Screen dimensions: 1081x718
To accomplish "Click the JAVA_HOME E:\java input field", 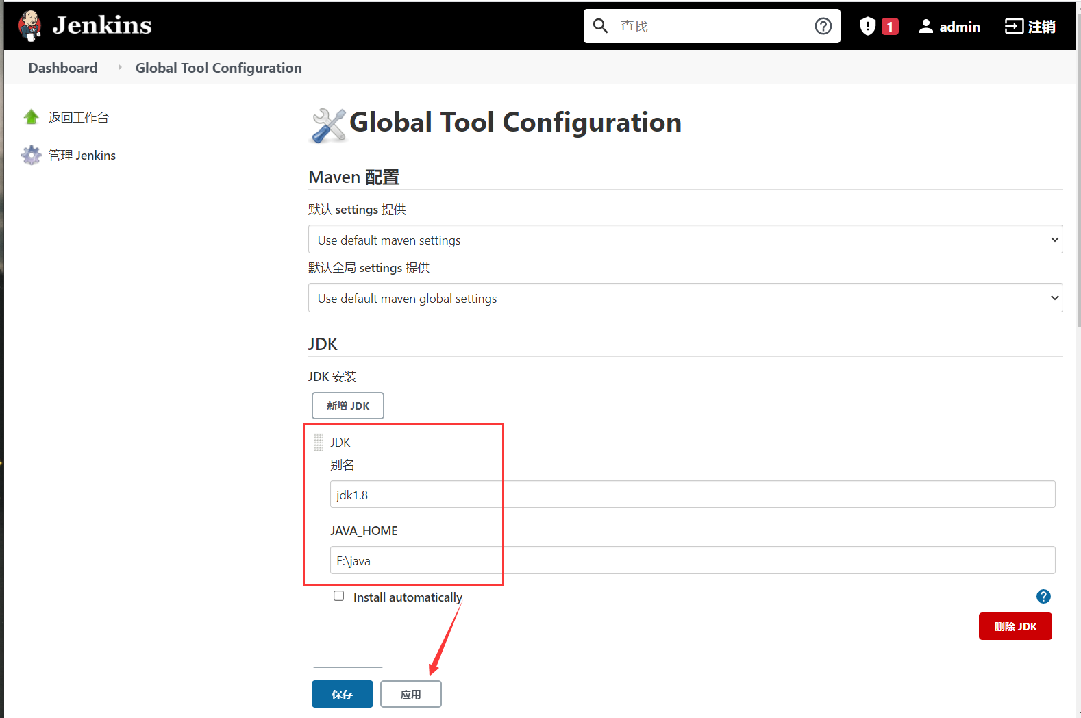I will [x=693, y=560].
